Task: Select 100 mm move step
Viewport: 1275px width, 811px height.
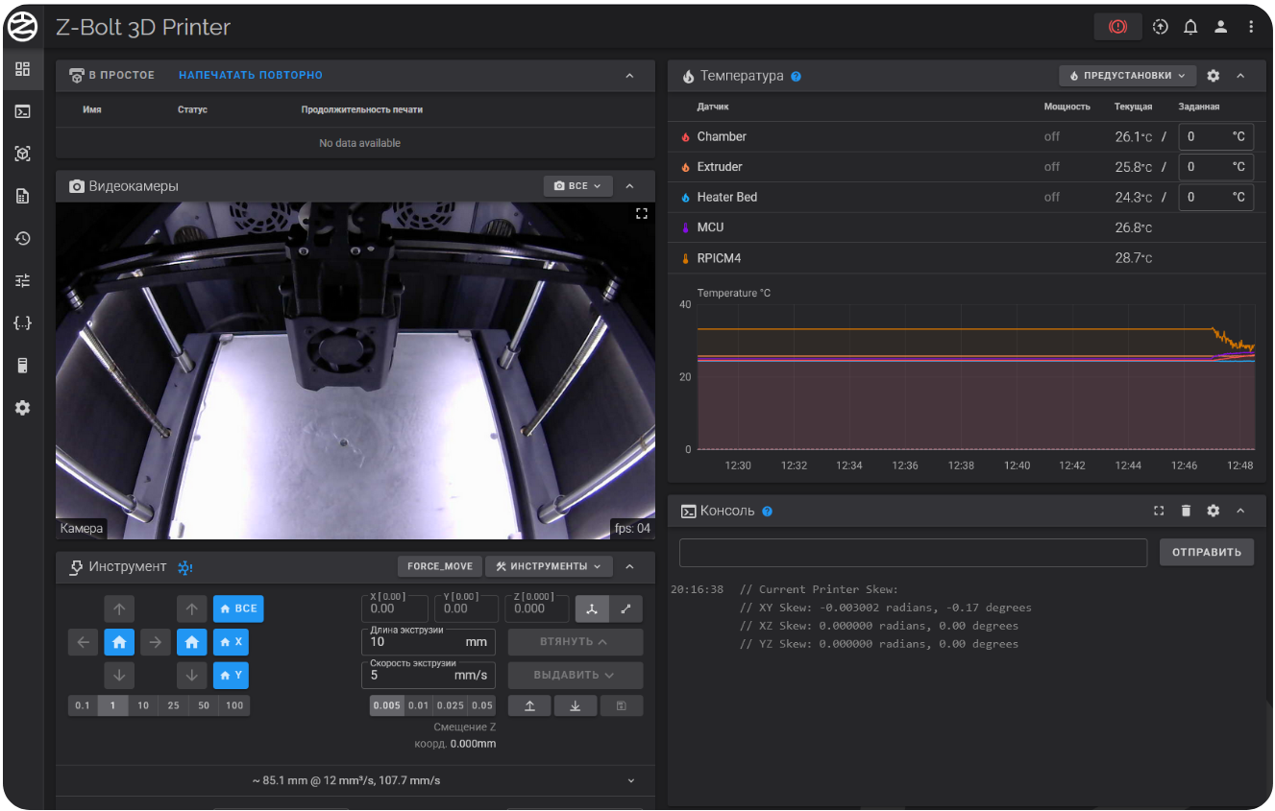Action: pos(234,705)
